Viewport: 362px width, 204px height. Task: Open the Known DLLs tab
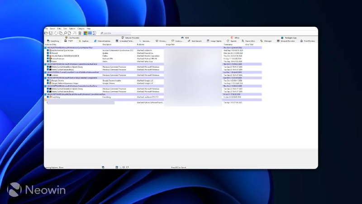coord(248,41)
